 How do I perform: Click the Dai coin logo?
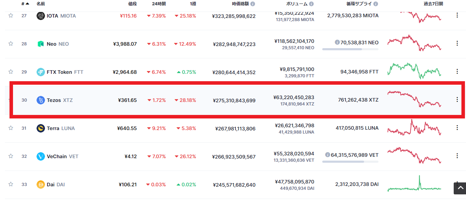pyautogui.click(x=41, y=185)
